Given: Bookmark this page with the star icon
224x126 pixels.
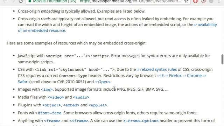Looking at the screenshot, I should tap(186, 1).
